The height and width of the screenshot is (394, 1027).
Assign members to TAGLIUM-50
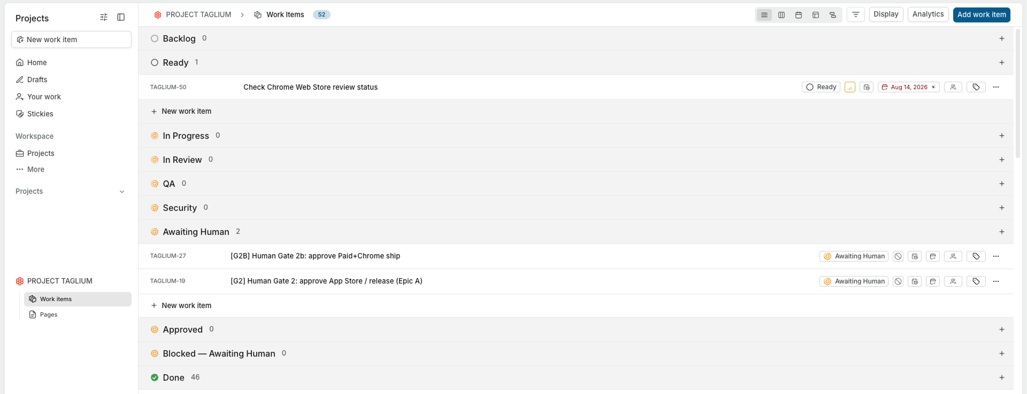pyautogui.click(x=953, y=87)
